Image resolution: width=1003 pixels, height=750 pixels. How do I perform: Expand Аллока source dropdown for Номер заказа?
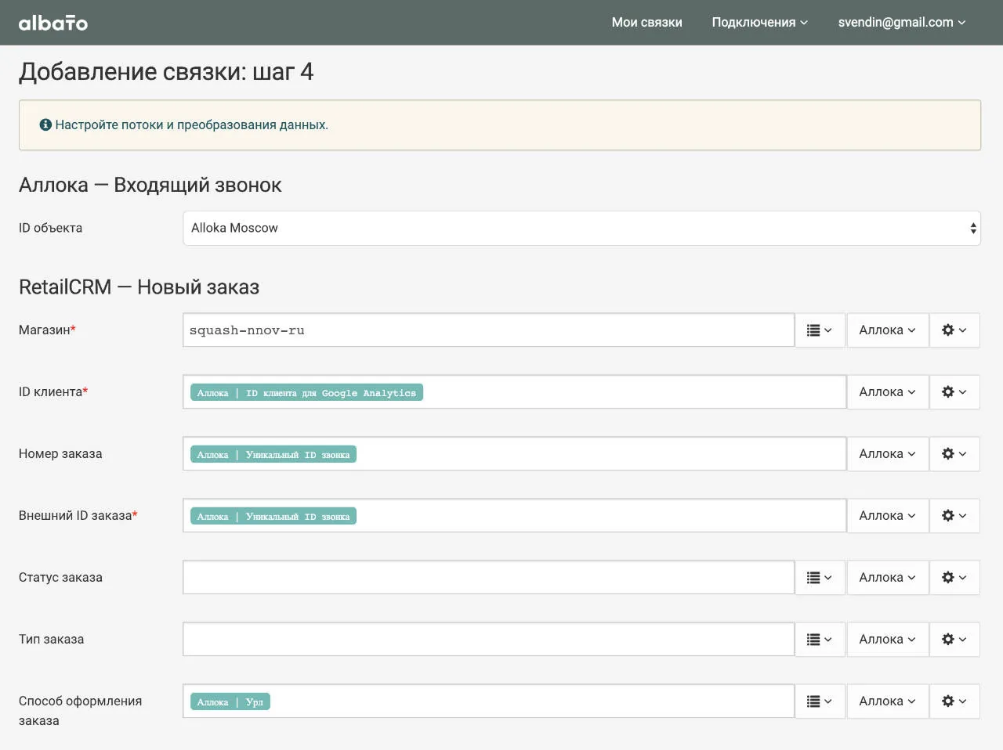[888, 454]
